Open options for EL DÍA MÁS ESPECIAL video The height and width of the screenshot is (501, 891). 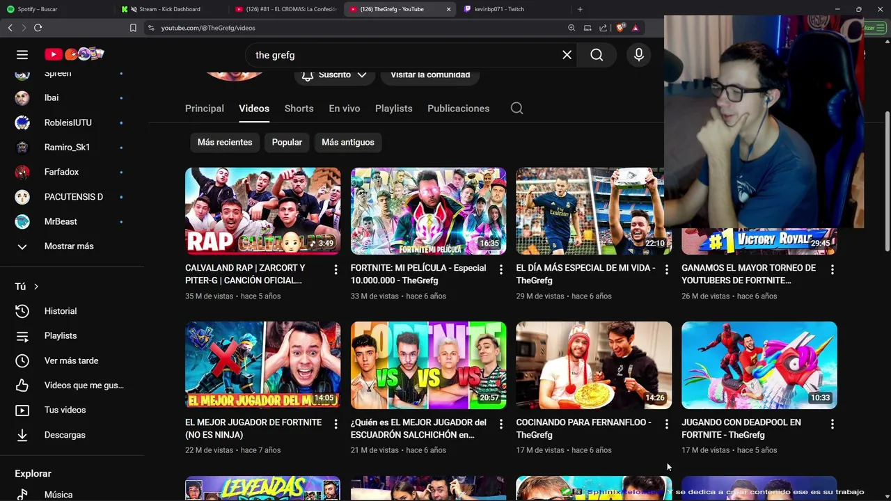tap(666, 269)
